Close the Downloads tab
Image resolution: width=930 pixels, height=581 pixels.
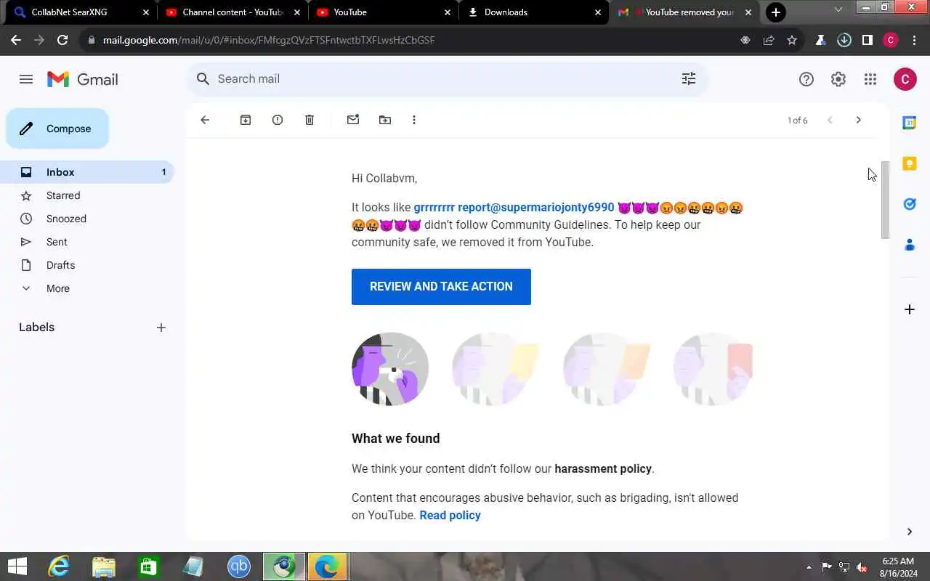[598, 12]
